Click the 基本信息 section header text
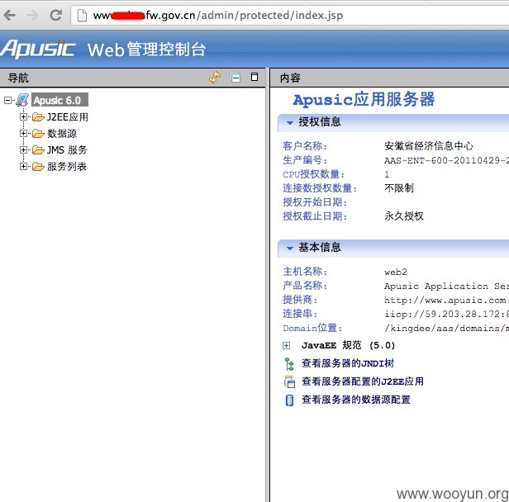Image resolution: width=509 pixels, height=502 pixels. pyautogui.click(x=320, y=248)
